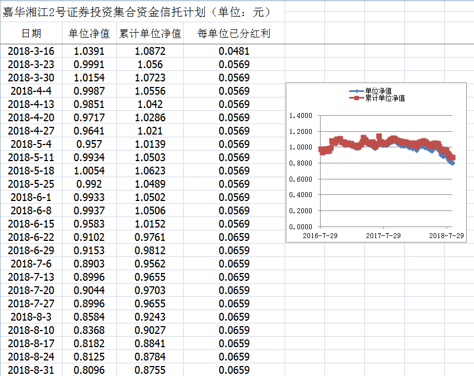
Task: Select date cell 2018-5-25
Action: click(x=31, y=184)
